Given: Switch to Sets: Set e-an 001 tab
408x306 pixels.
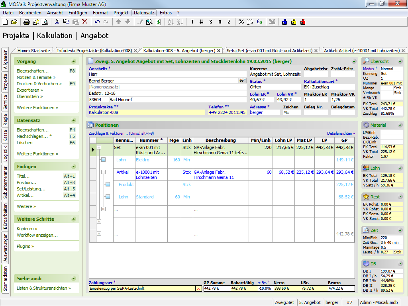Looking at the screenshot, I should coord(269,51).
